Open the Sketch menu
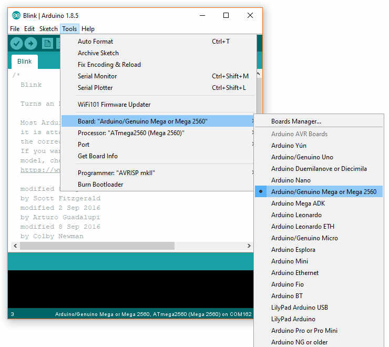Viewport: 389px width, 347px height. [48, 29]
